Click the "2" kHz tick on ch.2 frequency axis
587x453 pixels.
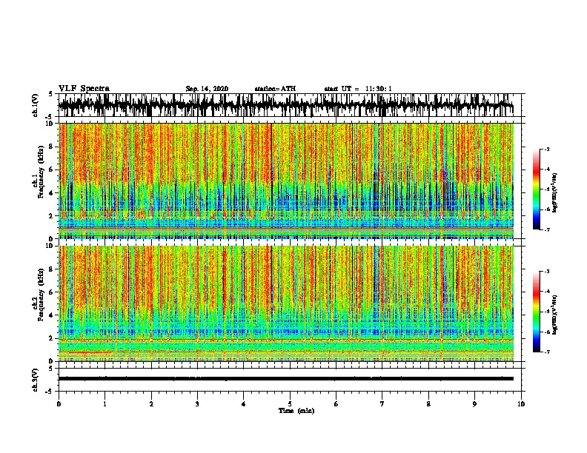[51, 338]
